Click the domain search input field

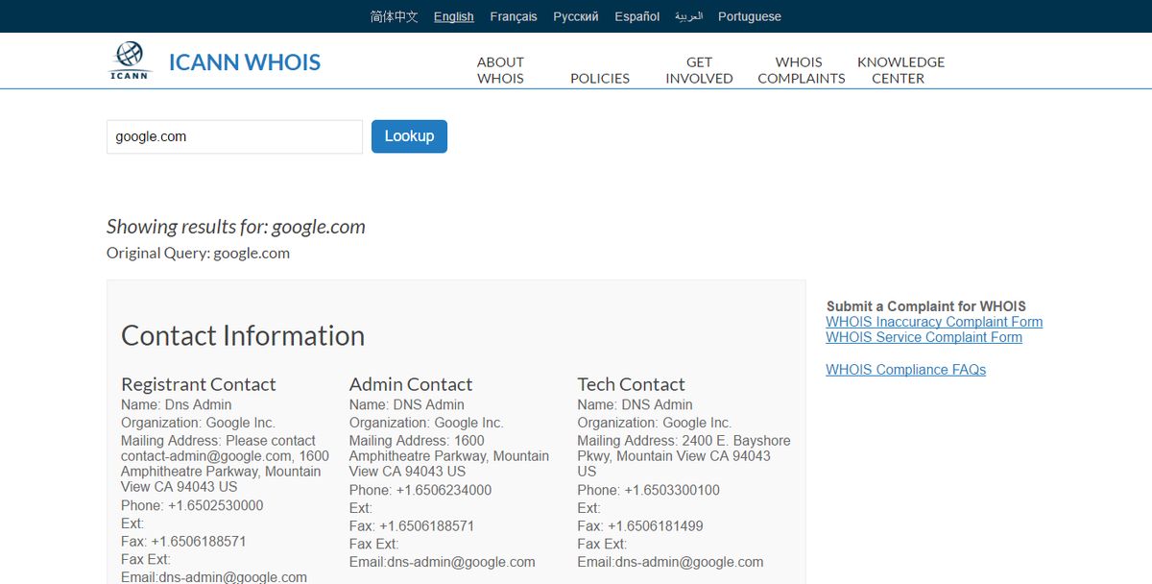pyautogui.click(x=233, y=136)
